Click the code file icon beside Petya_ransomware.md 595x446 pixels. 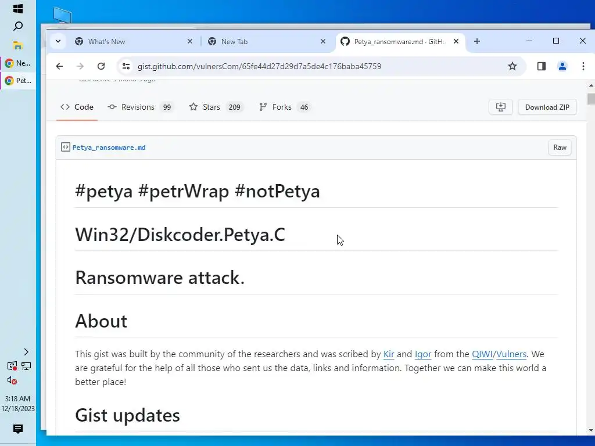[x=65, y=147]
